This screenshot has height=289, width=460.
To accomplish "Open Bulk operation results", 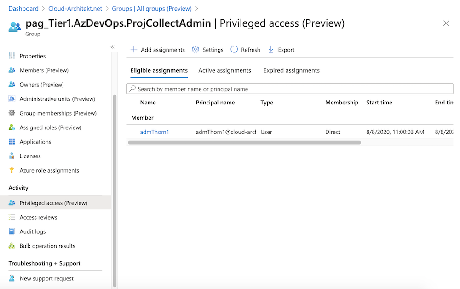I will 47,246.
